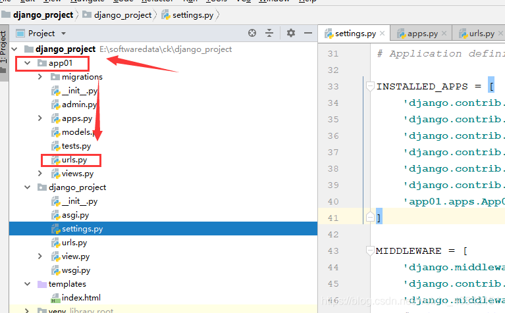This screenshot has width=505, height=313.
Task: Expand the venv library root folder
Action: point(28,311)
